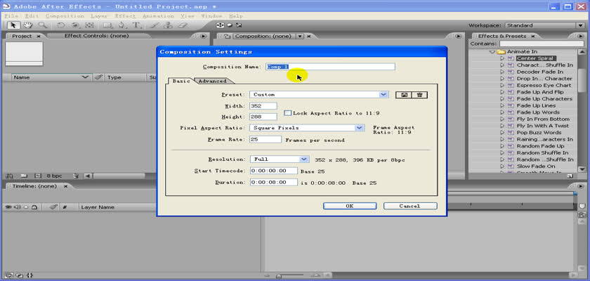Viewport: 590px width, 281px height.
Task: Click the audio speaker column in Timeline
Action: (x=17, y=207)
